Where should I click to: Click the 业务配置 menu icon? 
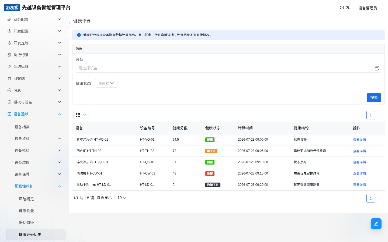pos(9,19)
